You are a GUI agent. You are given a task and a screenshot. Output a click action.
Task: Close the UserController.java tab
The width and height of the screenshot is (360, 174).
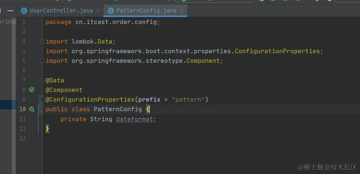[x=98, y=11]
